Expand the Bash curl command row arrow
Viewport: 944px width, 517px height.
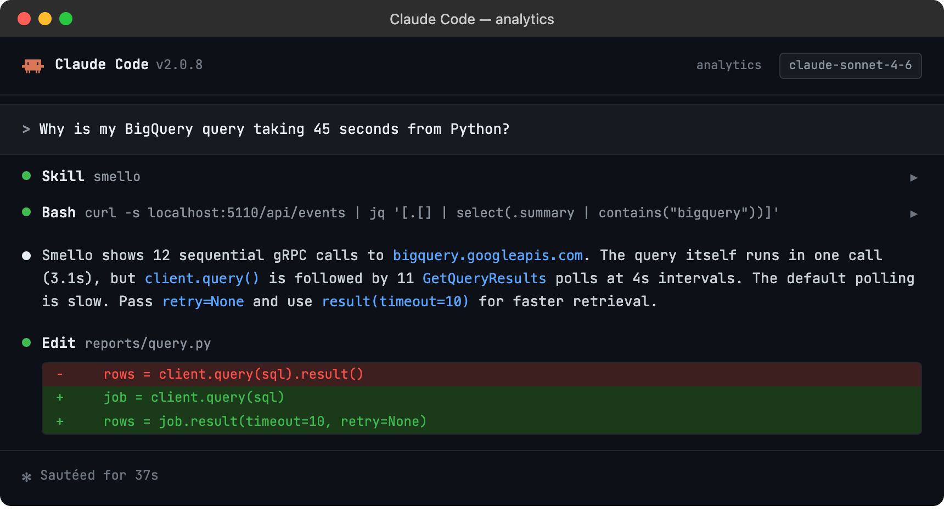[x=913, y=213]
